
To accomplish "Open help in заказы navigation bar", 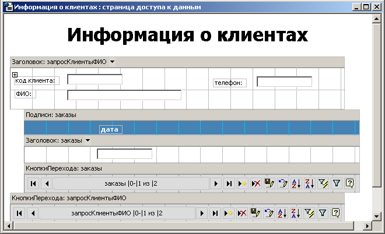I will pos(349,183).
